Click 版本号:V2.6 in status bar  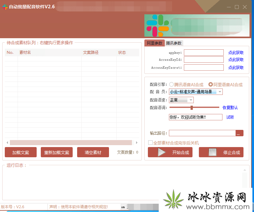point(12,207)
